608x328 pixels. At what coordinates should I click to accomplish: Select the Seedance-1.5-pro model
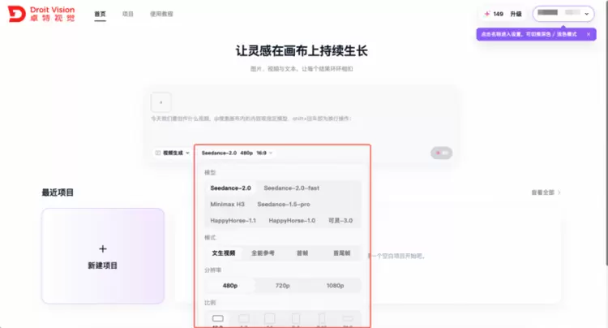pos(284,204)
